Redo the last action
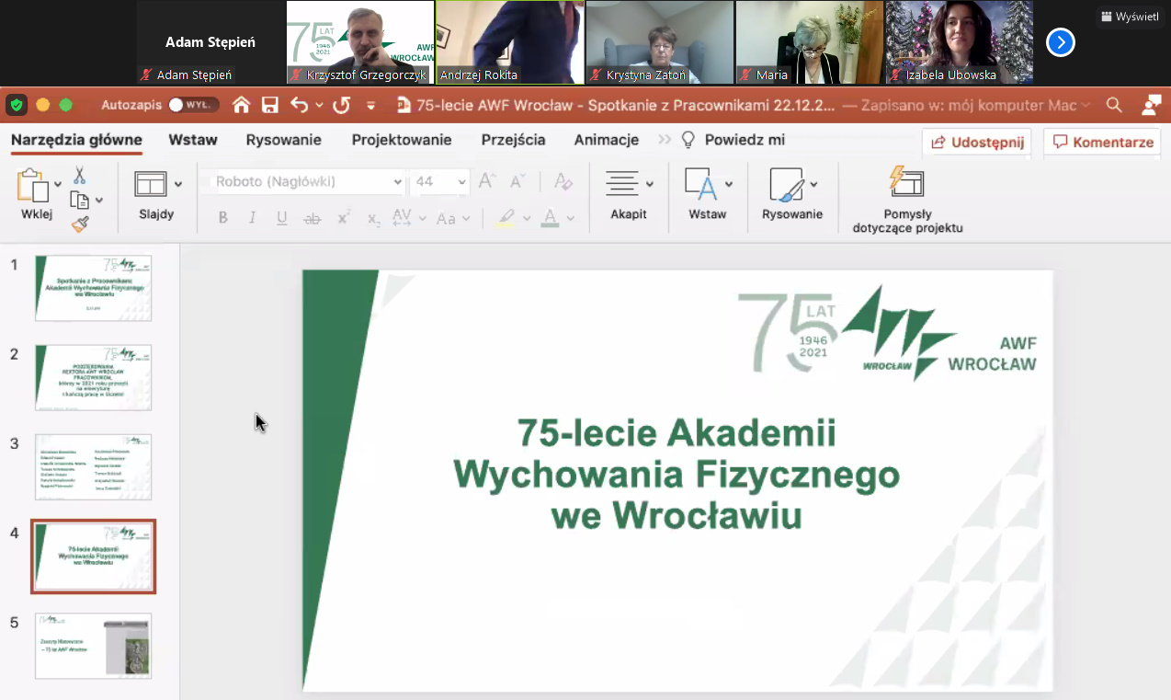 click(341, 105)
